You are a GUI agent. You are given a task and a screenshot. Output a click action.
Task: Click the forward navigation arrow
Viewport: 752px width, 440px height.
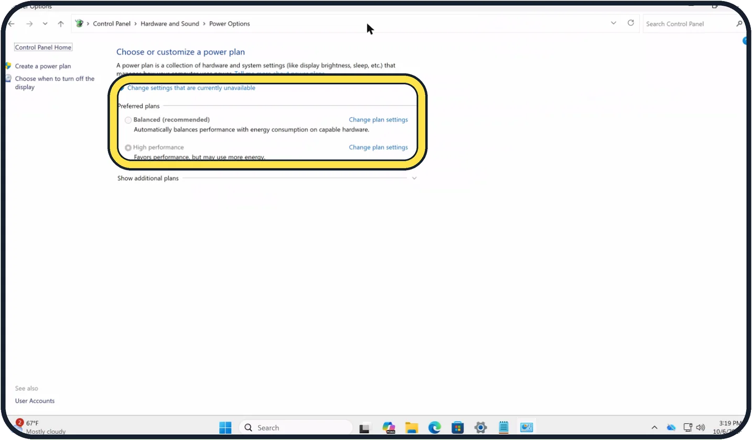(x=29, y=24)
